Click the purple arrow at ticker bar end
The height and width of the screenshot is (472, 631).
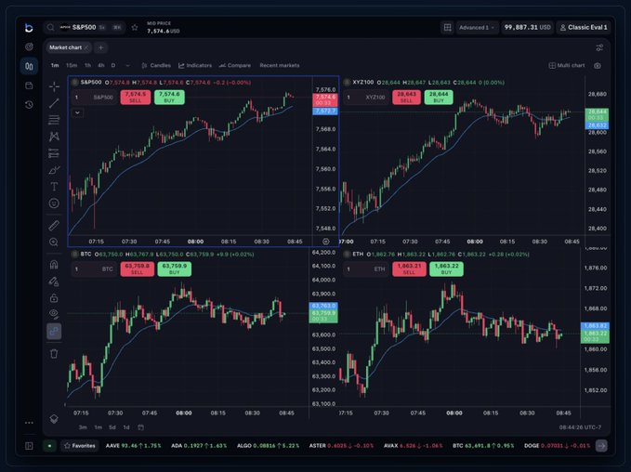[x=601, y=445]
